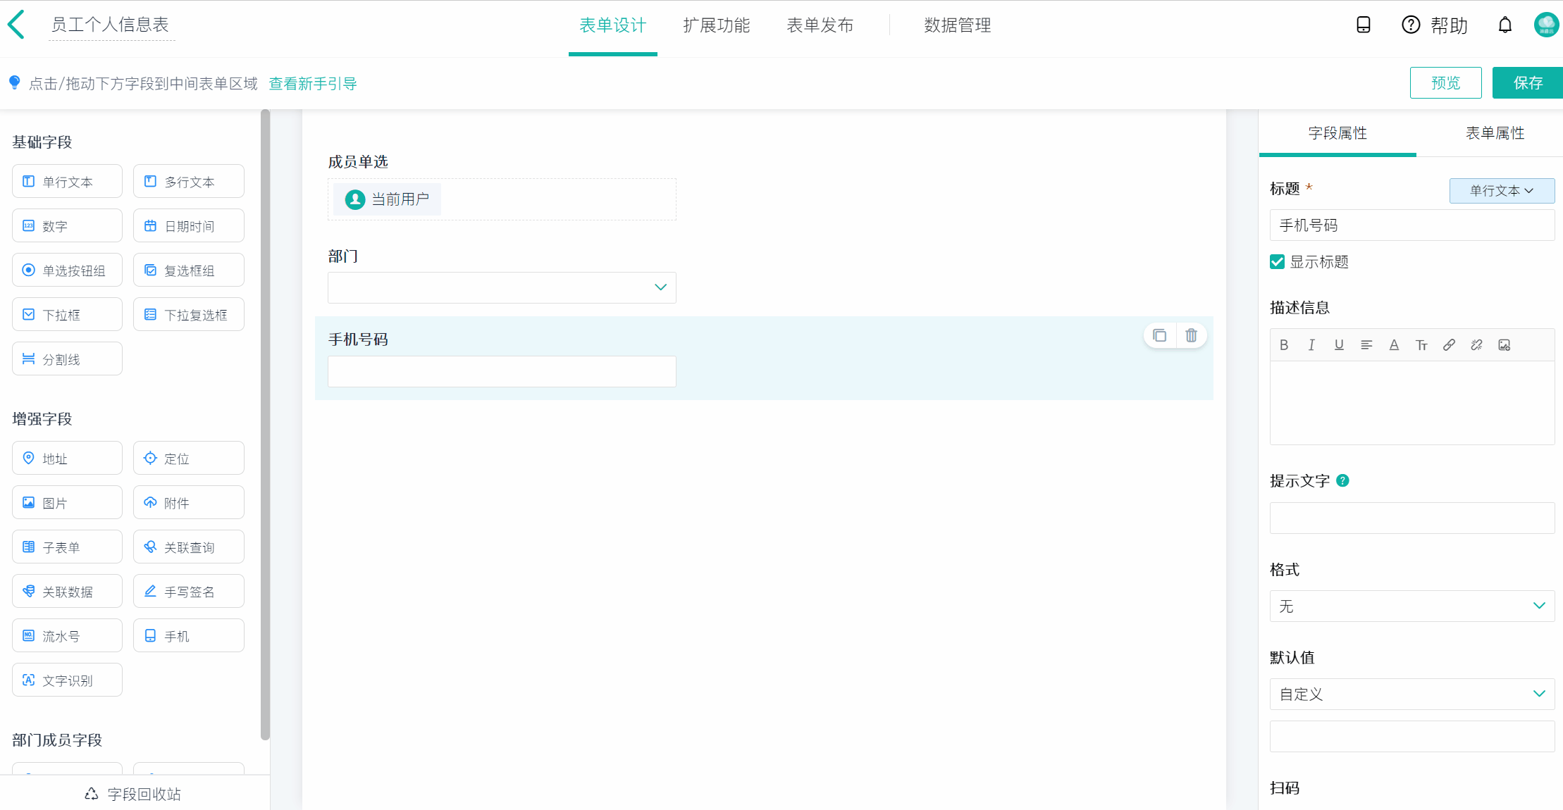
Task: Click the insert link icon in editor
Action: coord(1449,345)
